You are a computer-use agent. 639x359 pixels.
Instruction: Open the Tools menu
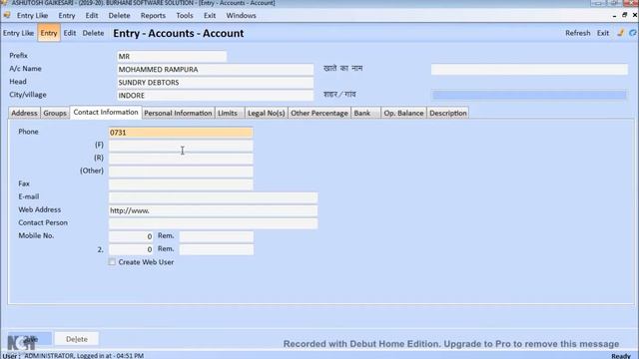184,16
